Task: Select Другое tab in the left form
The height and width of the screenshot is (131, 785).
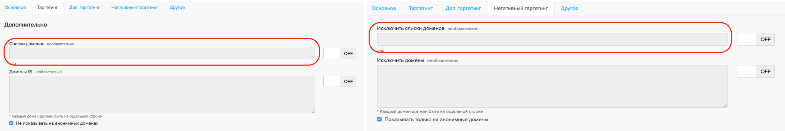Action: tap(177, 7)
